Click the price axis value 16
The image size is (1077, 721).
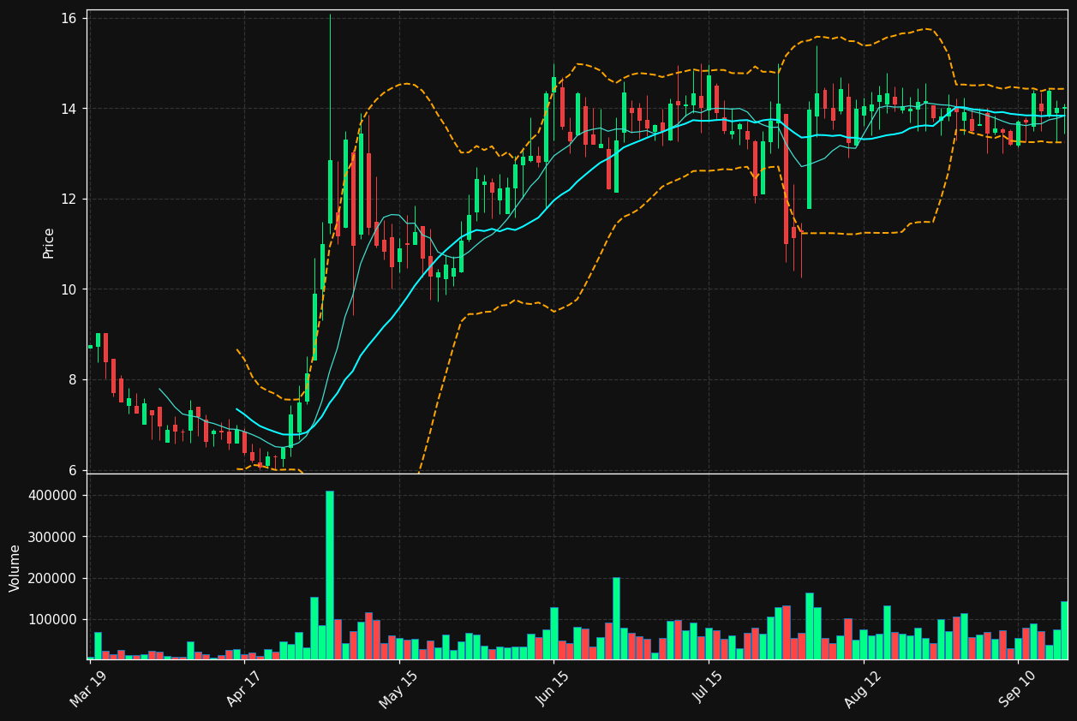pos(69,19)
